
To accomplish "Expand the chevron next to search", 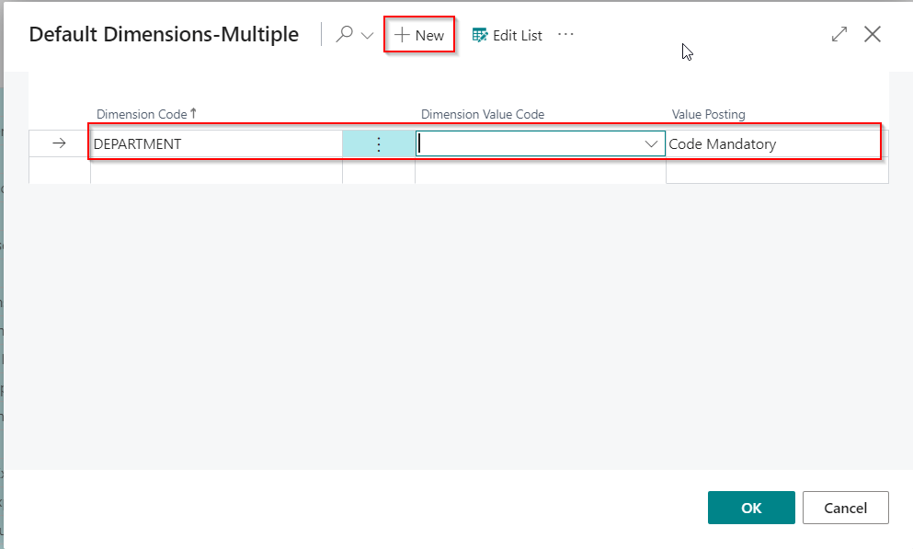I will click(367, 36).
